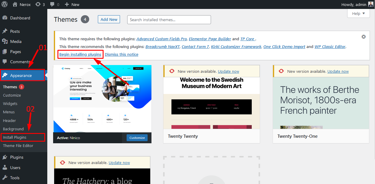Open the comments bubble icon in toolbar
Viewport: 375px width, 184px height.
point(53,4)
